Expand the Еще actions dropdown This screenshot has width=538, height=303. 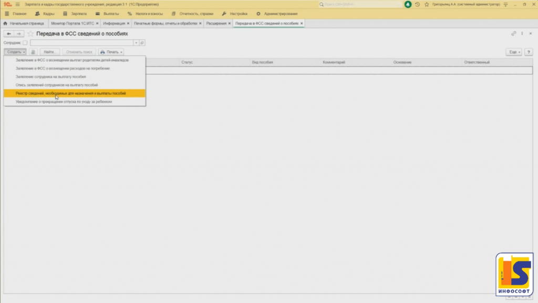click(513, 52)
